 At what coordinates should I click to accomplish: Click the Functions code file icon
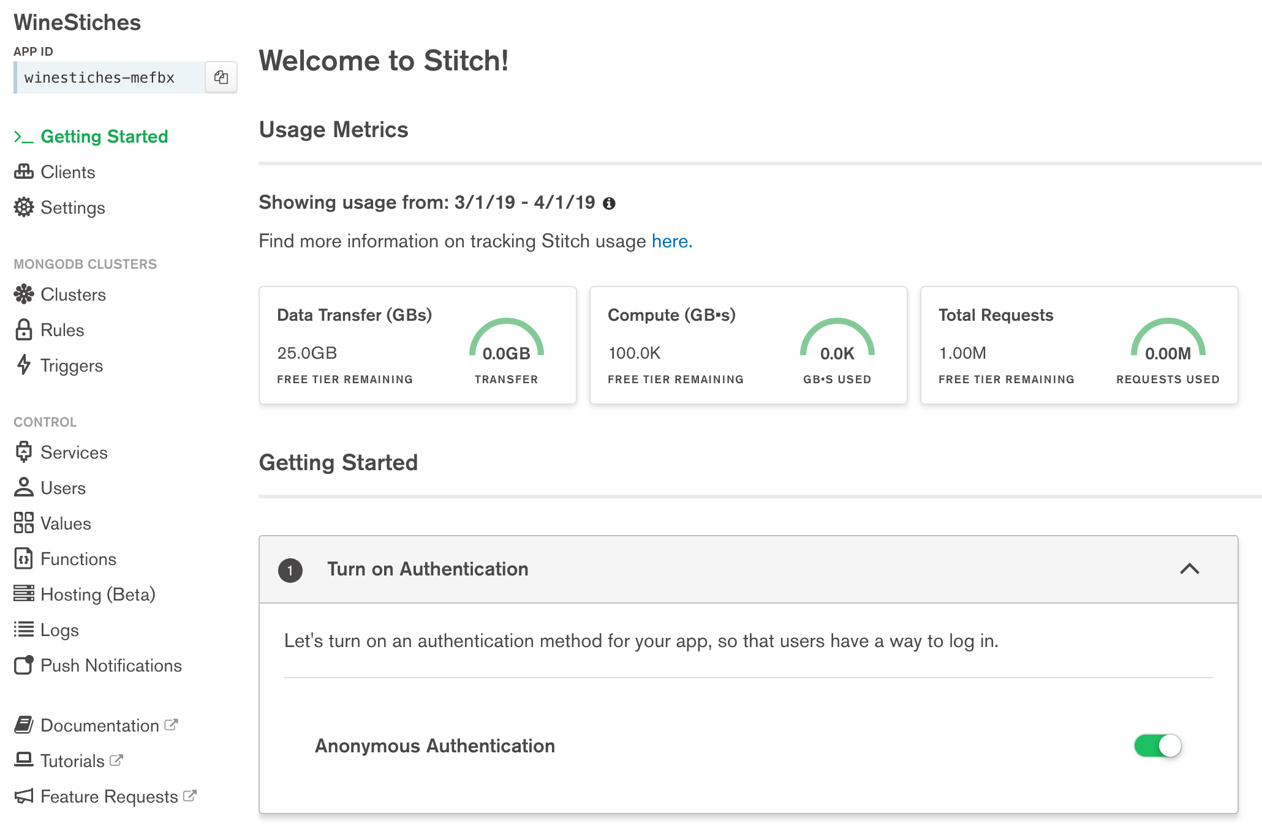tap(24, 558)
